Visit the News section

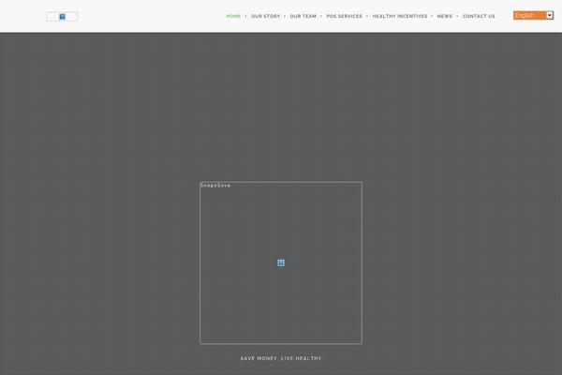coord(444,16)
